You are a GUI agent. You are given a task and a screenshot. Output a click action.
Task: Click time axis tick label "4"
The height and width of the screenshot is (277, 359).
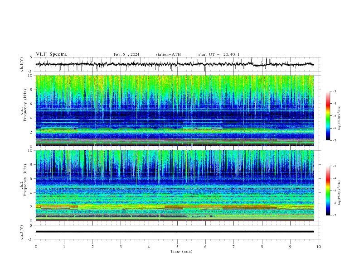click(x=149, y=247)
